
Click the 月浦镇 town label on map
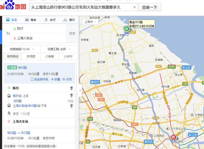(x=158, y=60)
